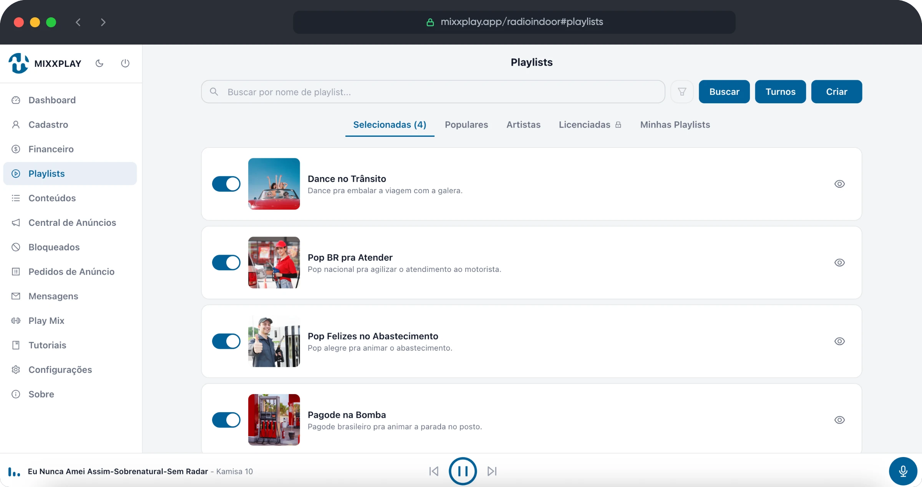
Task: Turn off Pop BR pra Atender toggle
Action: pos(226,263)
